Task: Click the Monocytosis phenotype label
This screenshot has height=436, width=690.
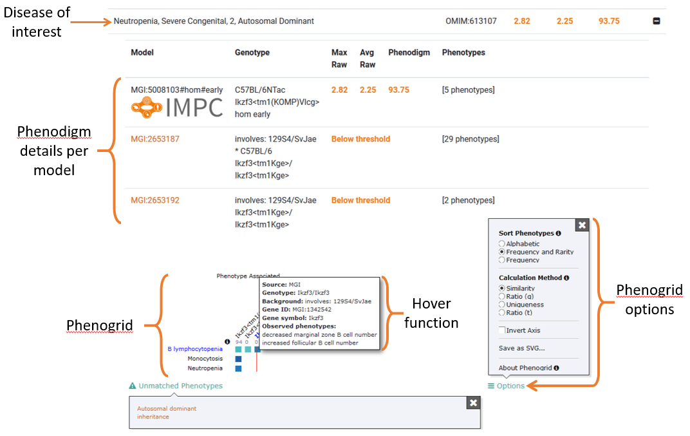Action: point(205,359)
